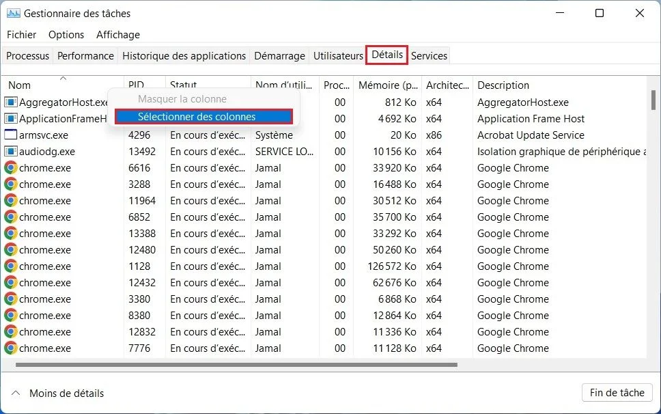Open the Fichier menu
The height and width of the screenshot is (414, 661).
click(x=22, y=35)
